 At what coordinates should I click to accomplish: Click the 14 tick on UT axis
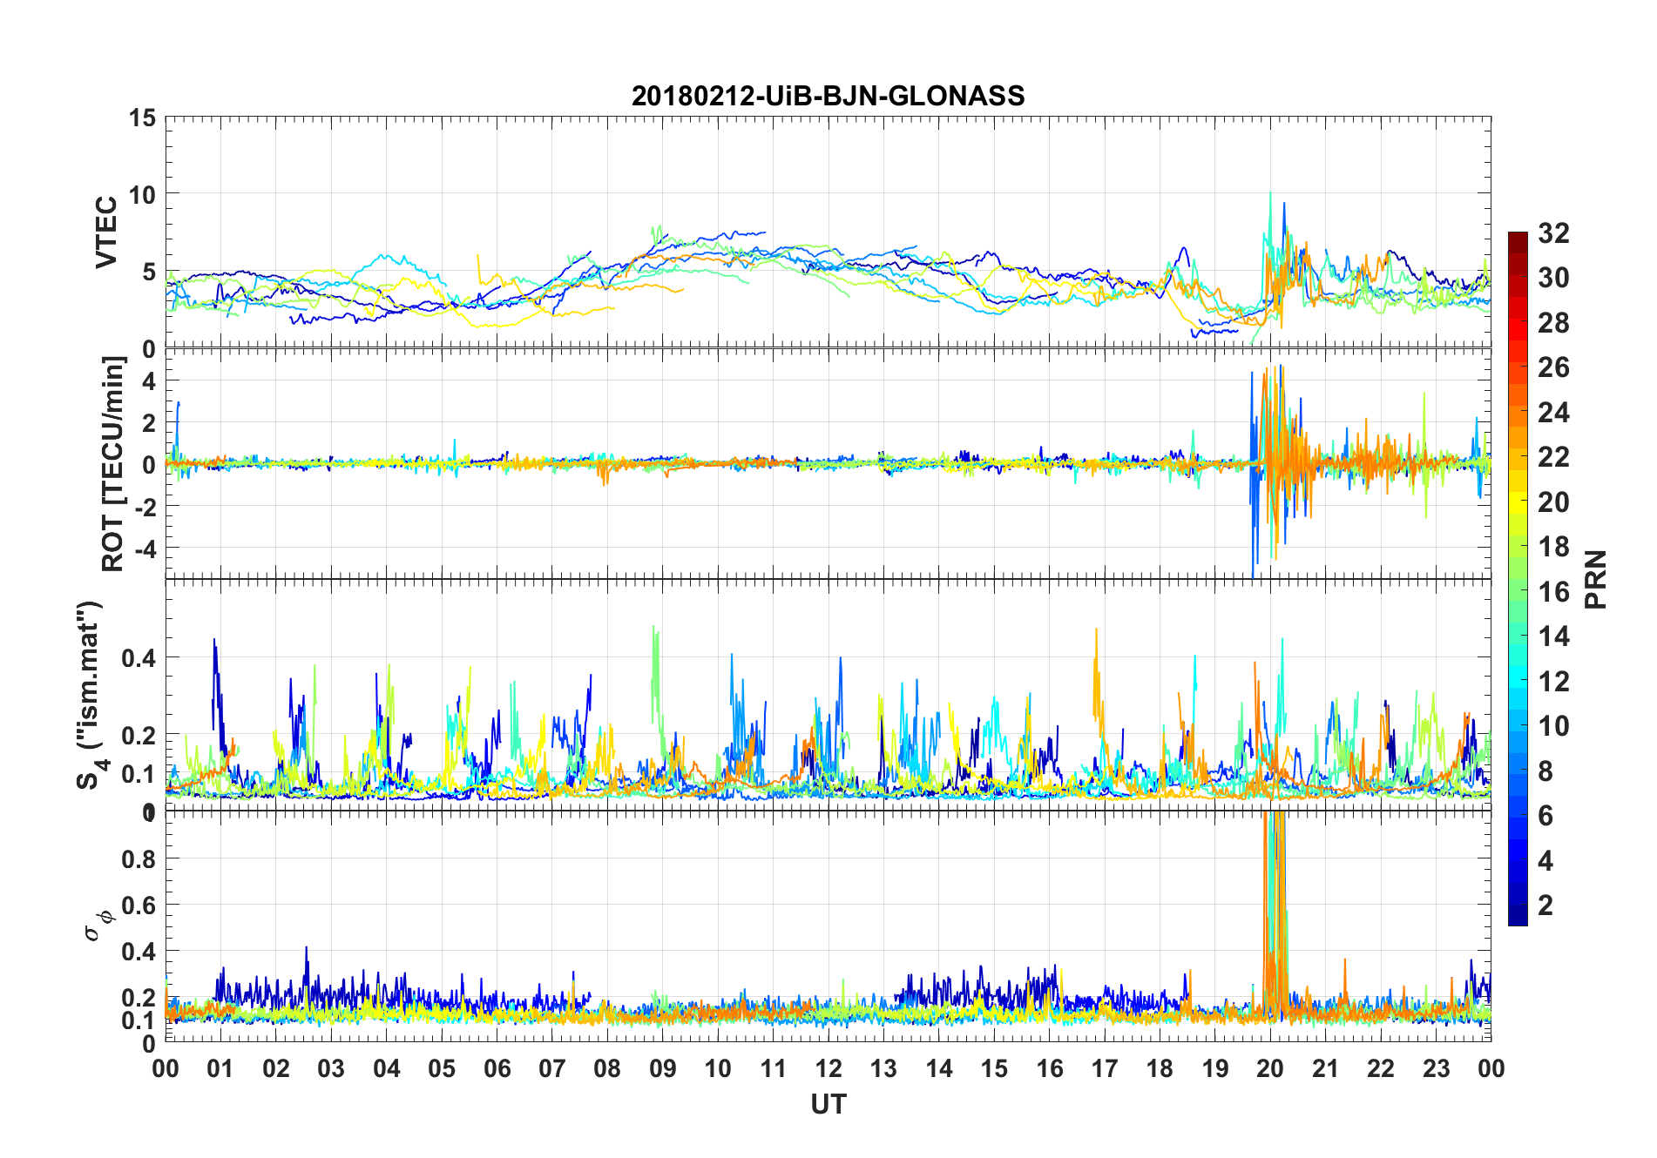point(939,1068)
